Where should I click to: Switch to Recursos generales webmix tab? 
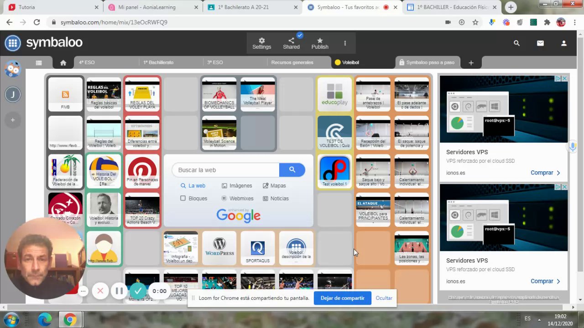pos(292,62)
